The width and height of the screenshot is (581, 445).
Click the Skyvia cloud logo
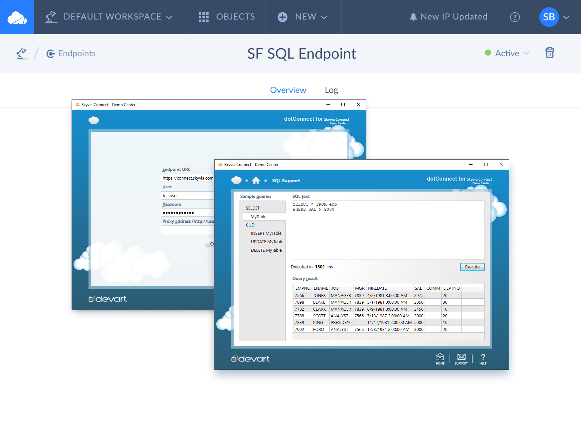click(17, 17)
